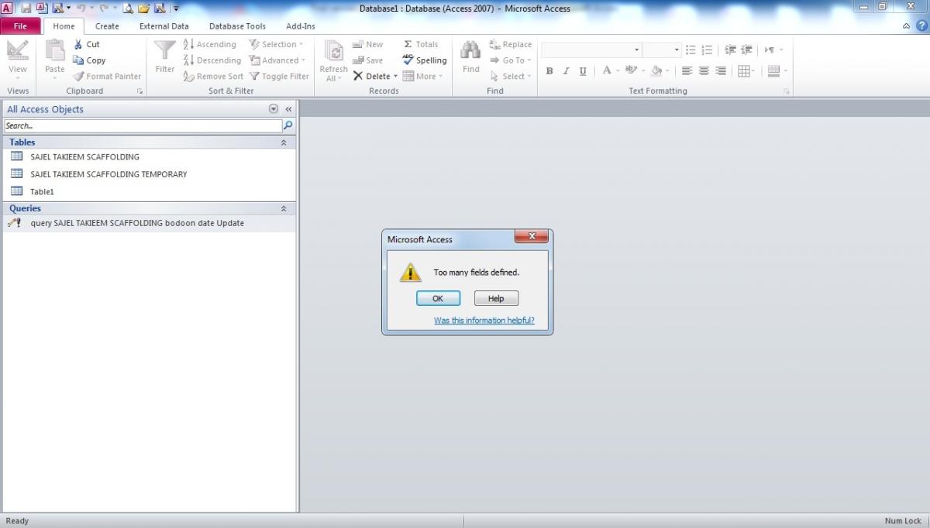Viewport: 930px width, 528px height.
Task: Switch to the Create tab
Action: tap(107, 26)
